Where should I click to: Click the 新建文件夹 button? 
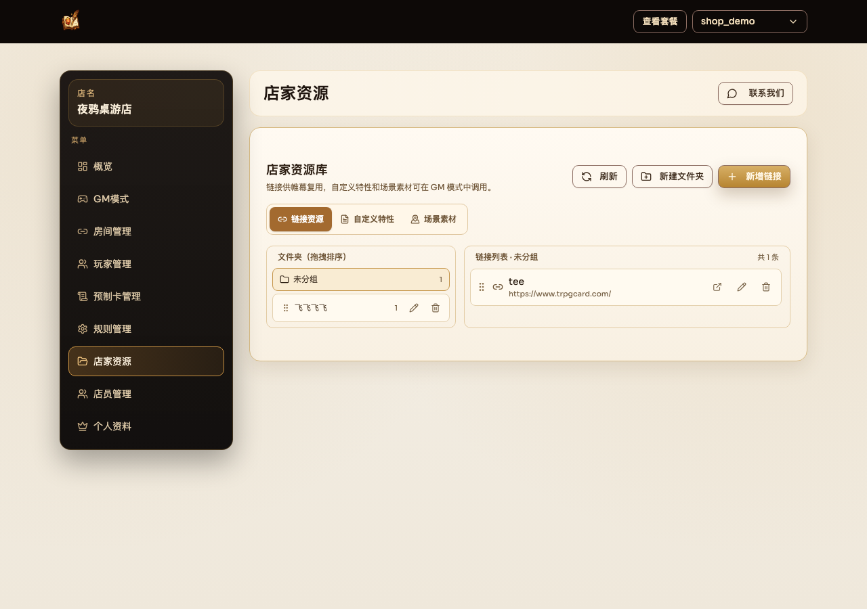tap(672, 177)
